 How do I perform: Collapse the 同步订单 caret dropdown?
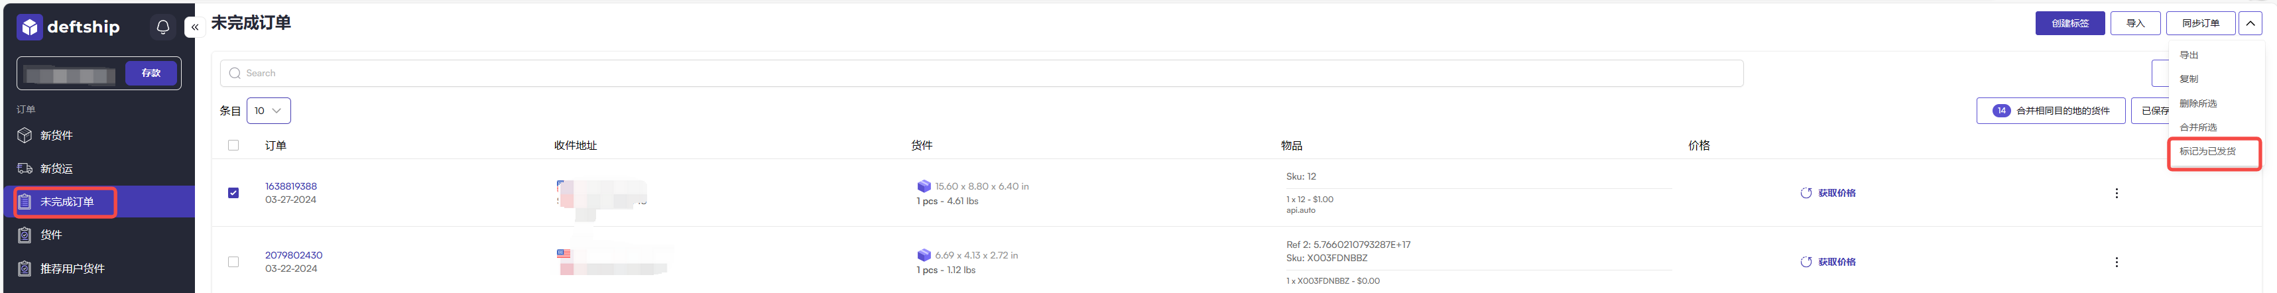[2250, 24]
